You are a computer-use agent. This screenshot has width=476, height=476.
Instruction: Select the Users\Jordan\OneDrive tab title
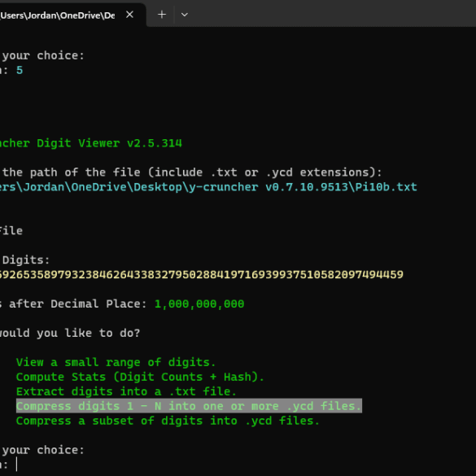(x=58, y=15)
